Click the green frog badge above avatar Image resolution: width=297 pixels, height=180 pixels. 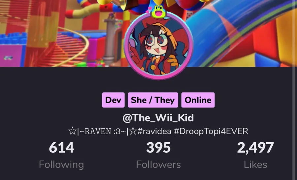click(159, 12)
